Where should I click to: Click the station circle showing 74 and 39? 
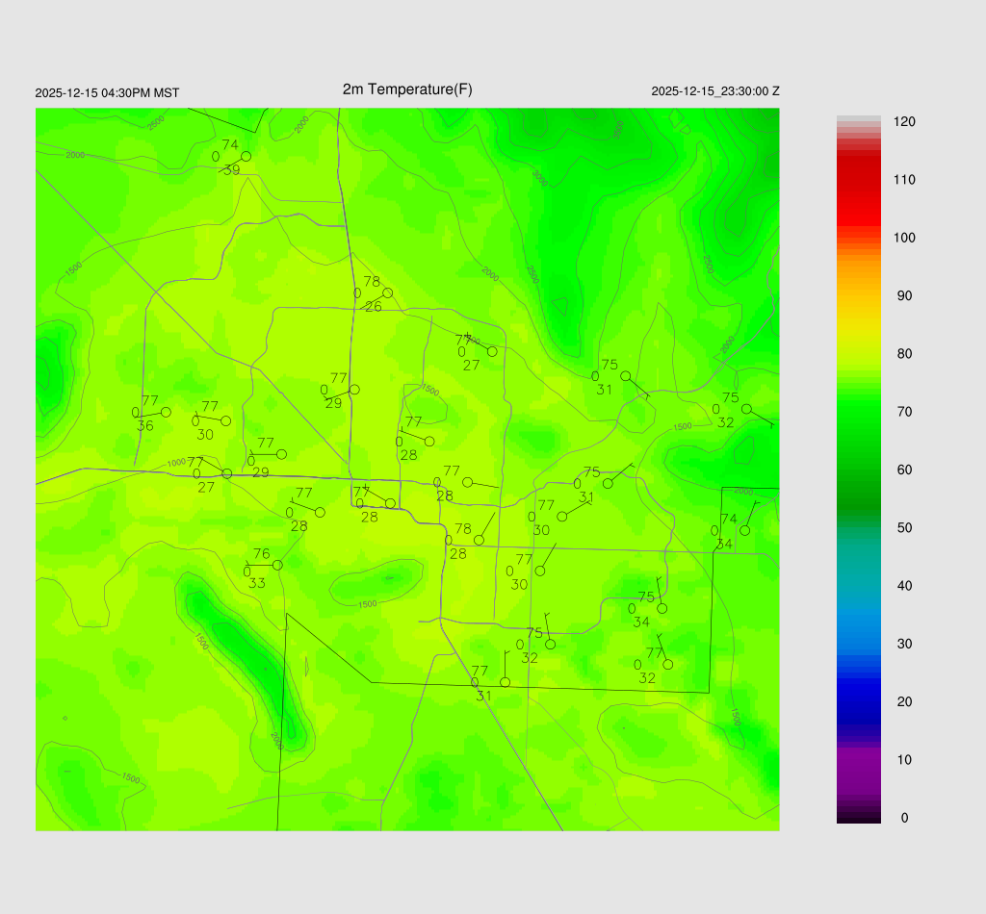click(246, 156)
